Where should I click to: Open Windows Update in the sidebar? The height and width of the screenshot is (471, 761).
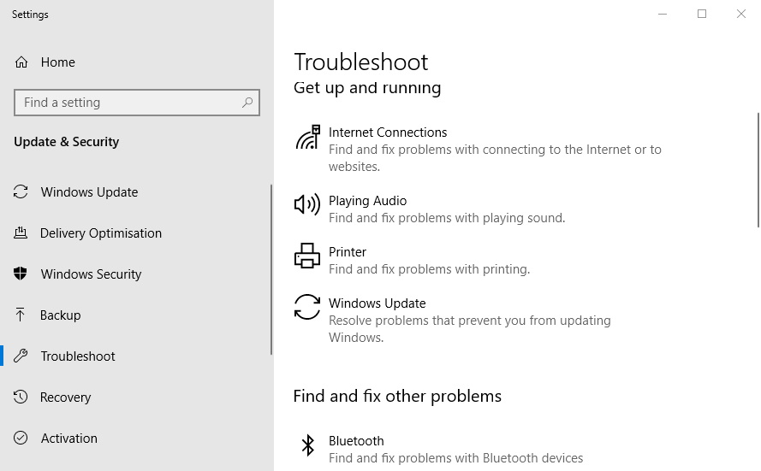click(89, 192)
